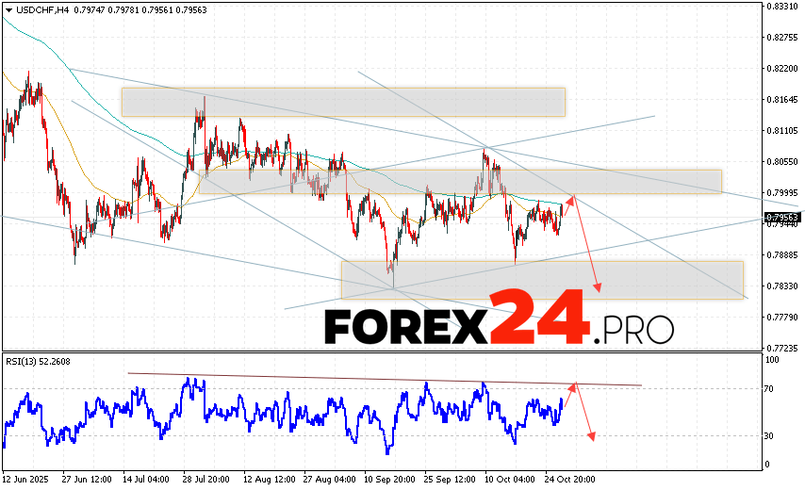805x490 pixels.
Task: Click the FOREX word in the watermark logo
Action: pos(405,327)
